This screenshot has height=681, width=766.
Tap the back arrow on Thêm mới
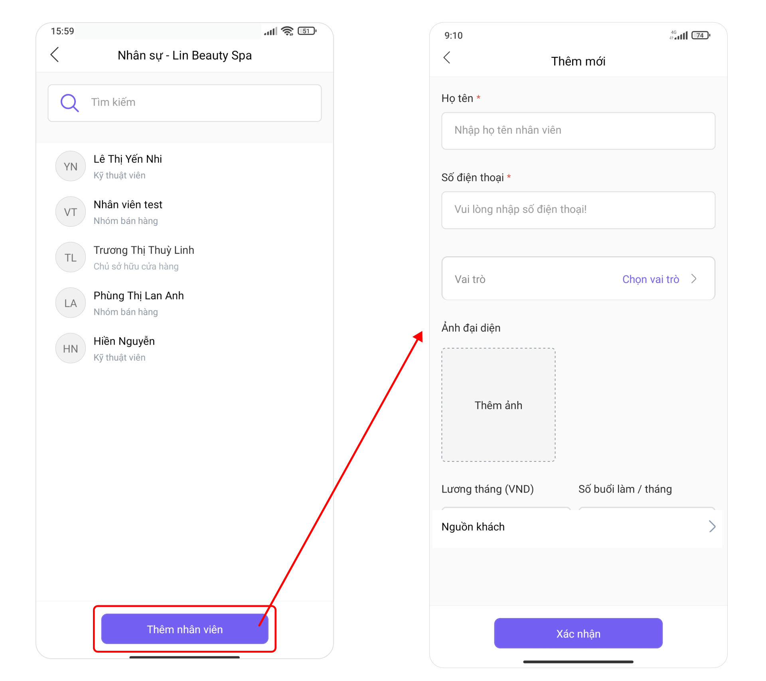coord(447,58)
